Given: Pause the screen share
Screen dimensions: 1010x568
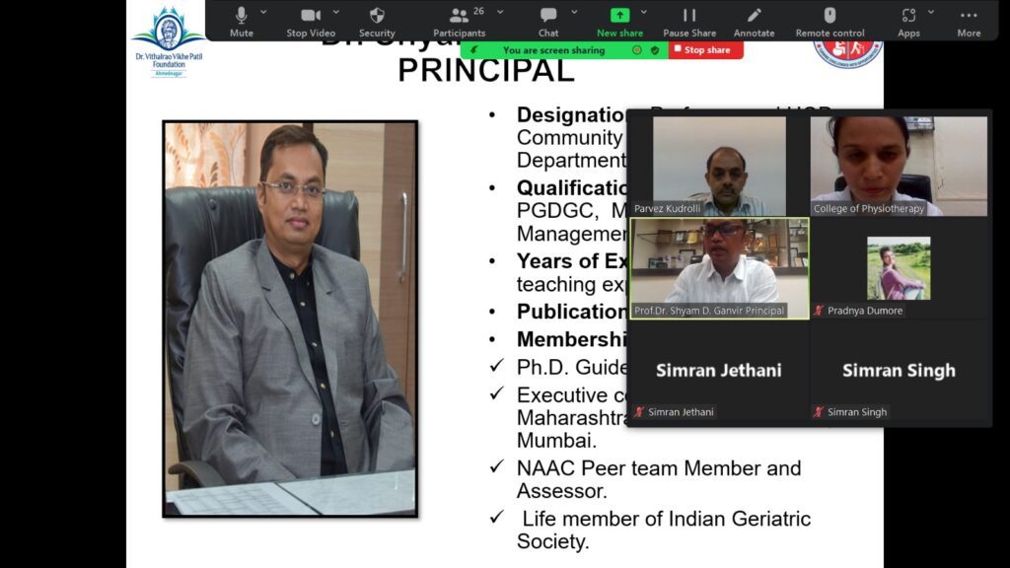Looking at the screenshot, I should click(689, 21).
